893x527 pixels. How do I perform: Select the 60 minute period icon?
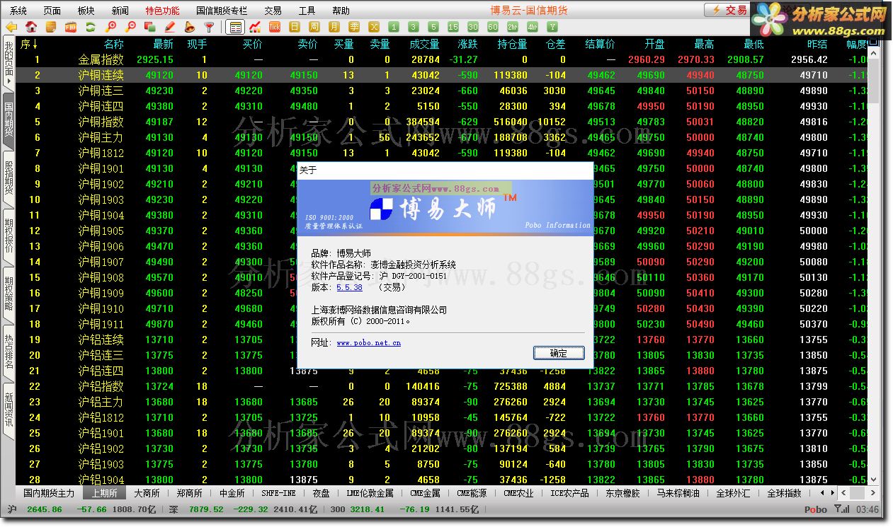pyautogui.click(x=493, y=28)
